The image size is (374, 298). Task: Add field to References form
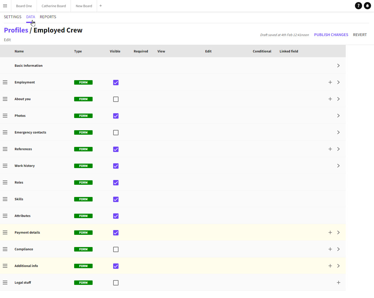[330, 149]
